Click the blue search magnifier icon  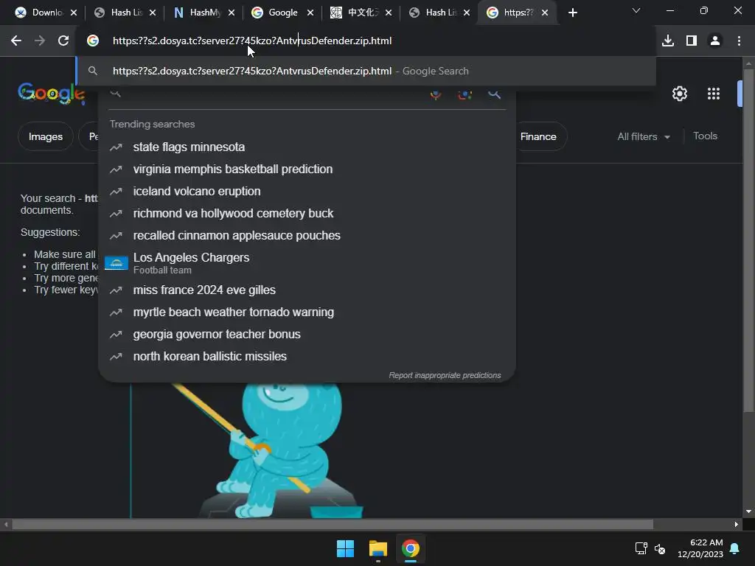pos(495,94)
